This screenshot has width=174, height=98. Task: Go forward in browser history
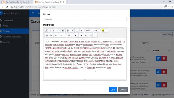[x=2, y=7]
